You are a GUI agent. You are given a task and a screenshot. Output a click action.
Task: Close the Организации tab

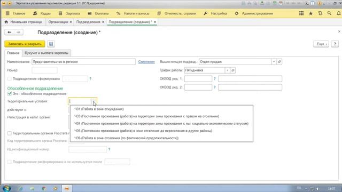[x=71, y=22]
